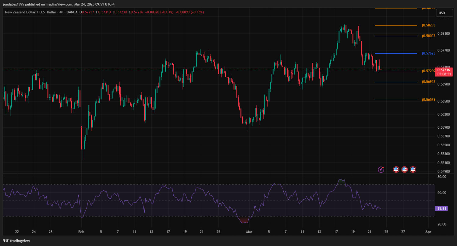
Task: Select the orange level label (0.58037)
Action: 428,36
